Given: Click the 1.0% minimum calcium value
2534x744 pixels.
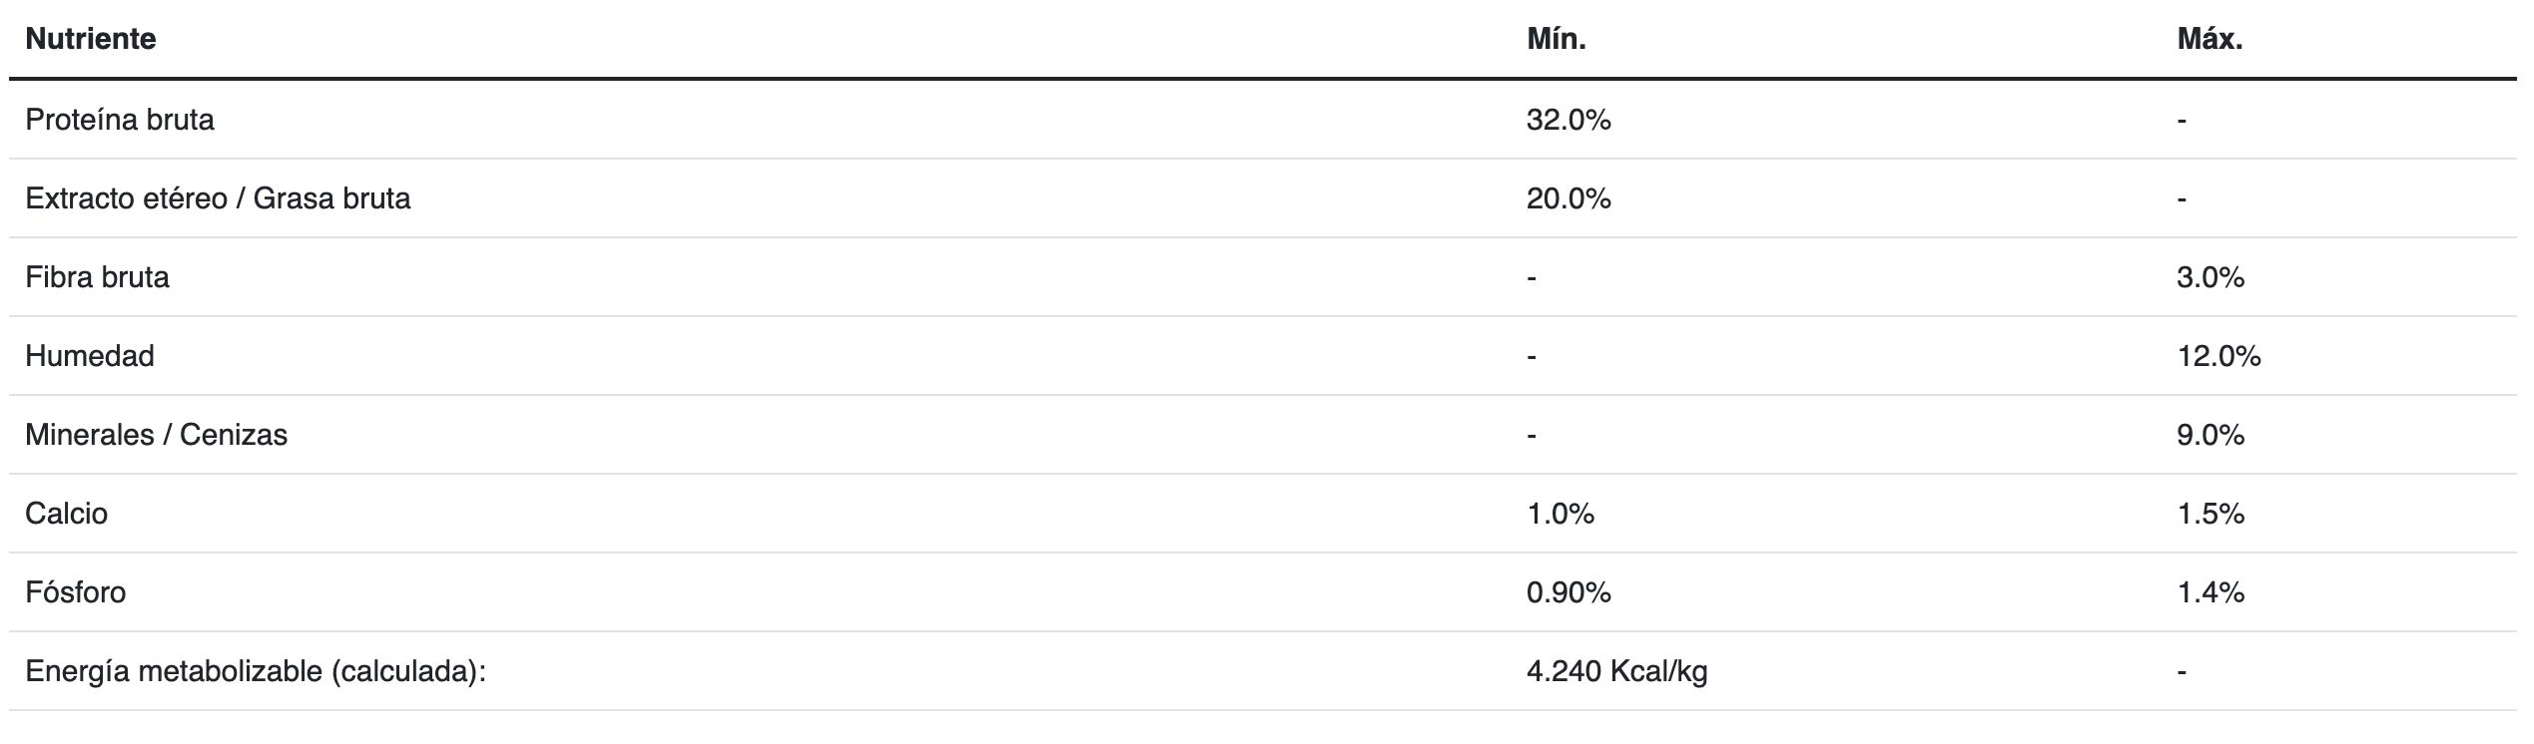Looking at the screenshot, I should point(1561,514).
